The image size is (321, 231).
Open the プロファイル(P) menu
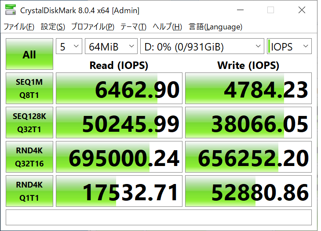tap(92, 27)
